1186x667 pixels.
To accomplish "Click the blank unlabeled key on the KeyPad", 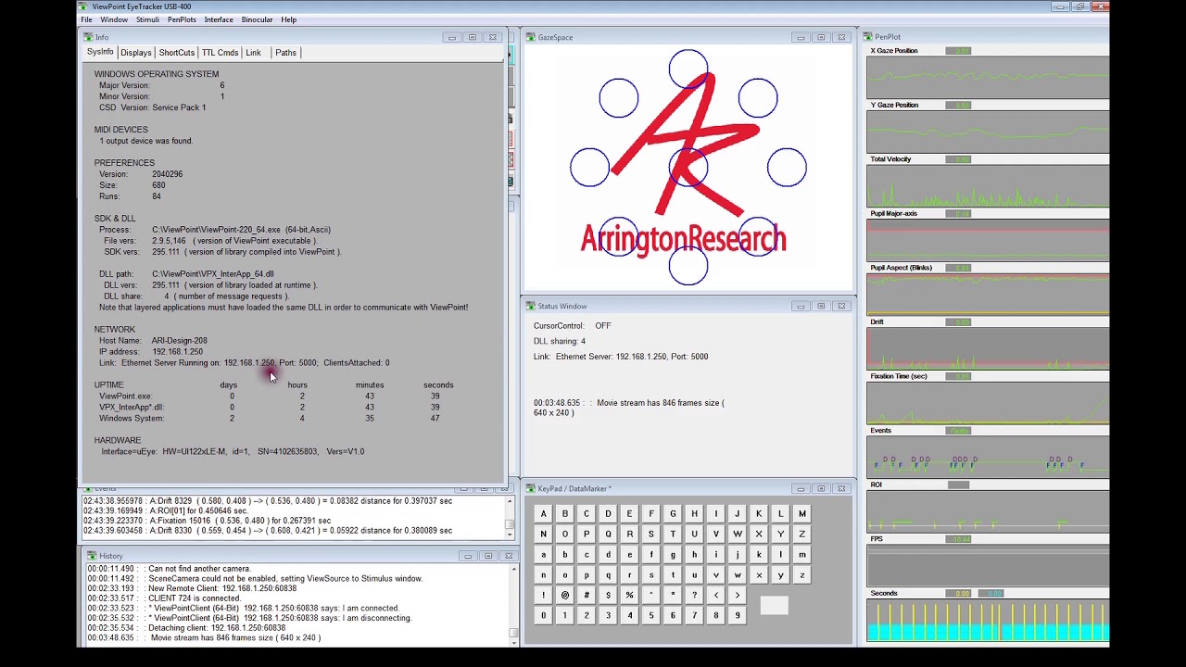I will click(774, 605).
